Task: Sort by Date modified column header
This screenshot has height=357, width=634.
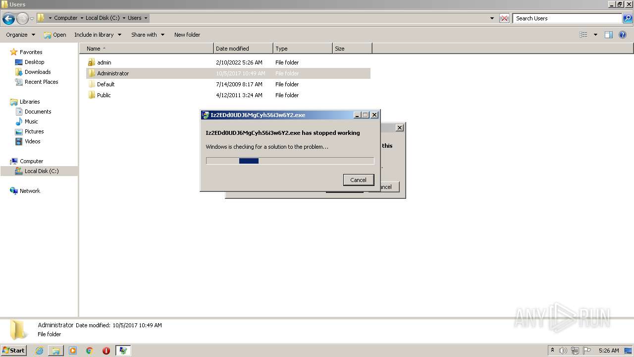Action: 243,49
